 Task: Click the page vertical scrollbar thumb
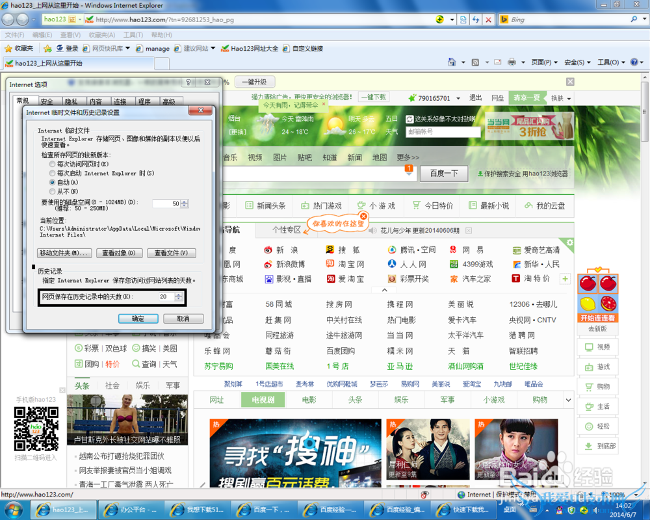tap(645, 112)
